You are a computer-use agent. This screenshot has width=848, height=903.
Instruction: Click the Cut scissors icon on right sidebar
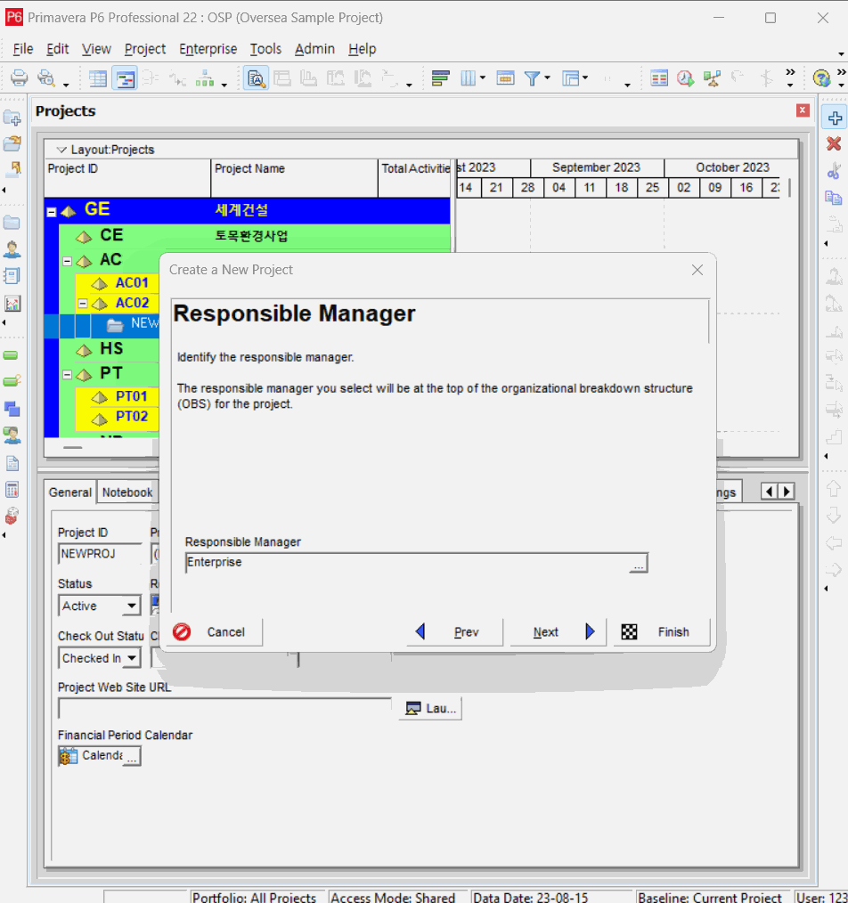[x=834, y=170]
